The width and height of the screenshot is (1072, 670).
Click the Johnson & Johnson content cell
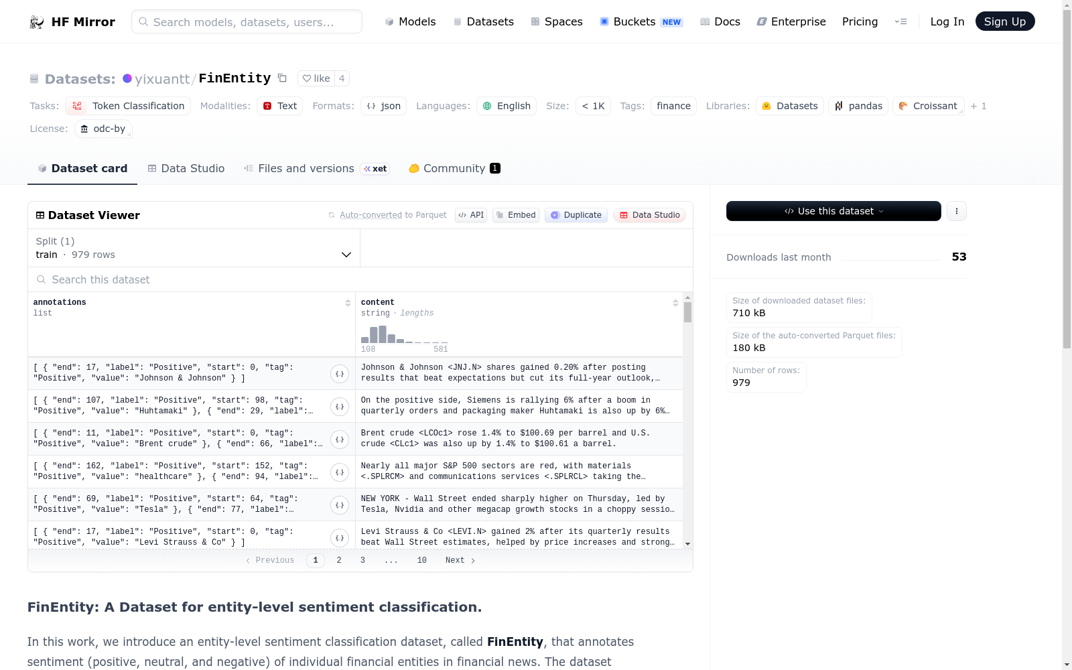coord(519,373)
